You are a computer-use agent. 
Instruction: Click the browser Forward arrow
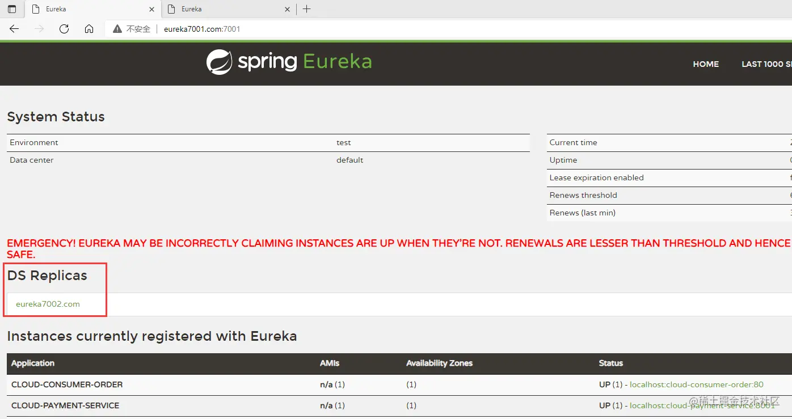(39, 29)
